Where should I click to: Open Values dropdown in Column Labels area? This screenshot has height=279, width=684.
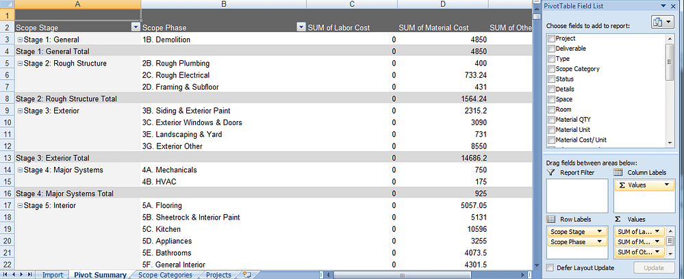click(666, 185)
